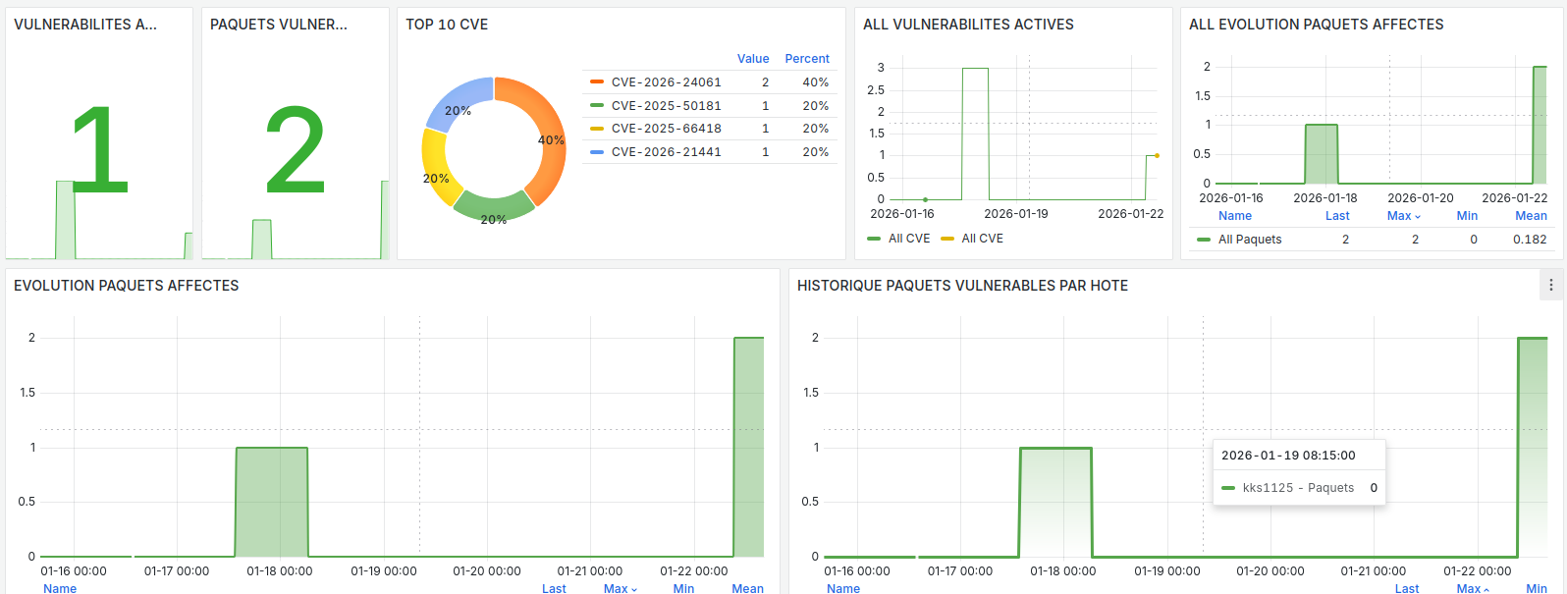
Task: Click the Top 10 CVE panel title
Action: [x=447, y=25]
